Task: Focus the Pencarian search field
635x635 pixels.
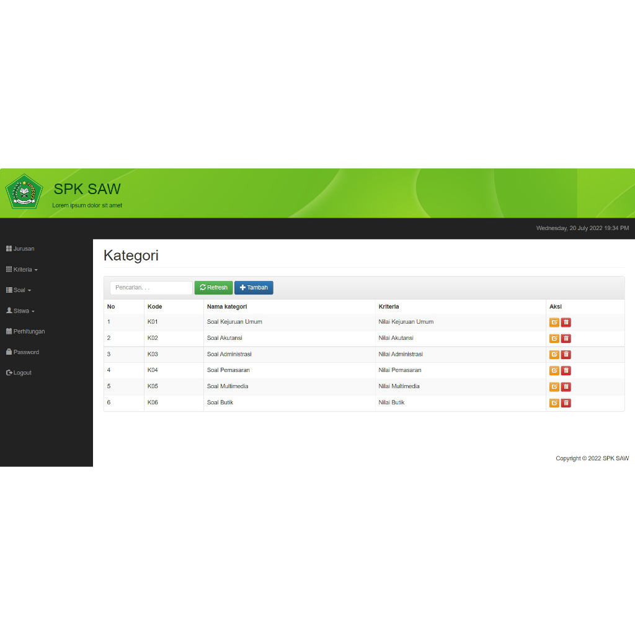Action: pyautogui.click(x=151, y=288)
